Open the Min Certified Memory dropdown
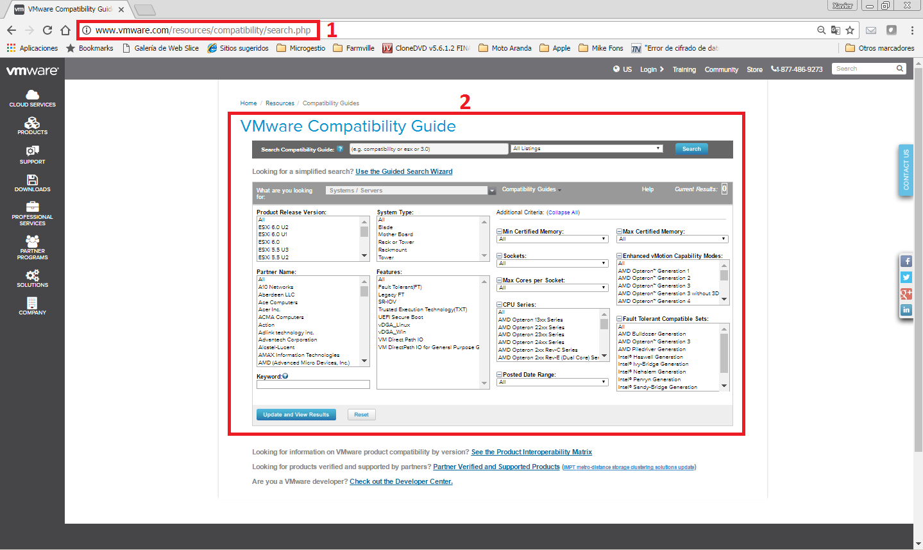The width and height of the screenshot is (923, 550). click(553, 239)
